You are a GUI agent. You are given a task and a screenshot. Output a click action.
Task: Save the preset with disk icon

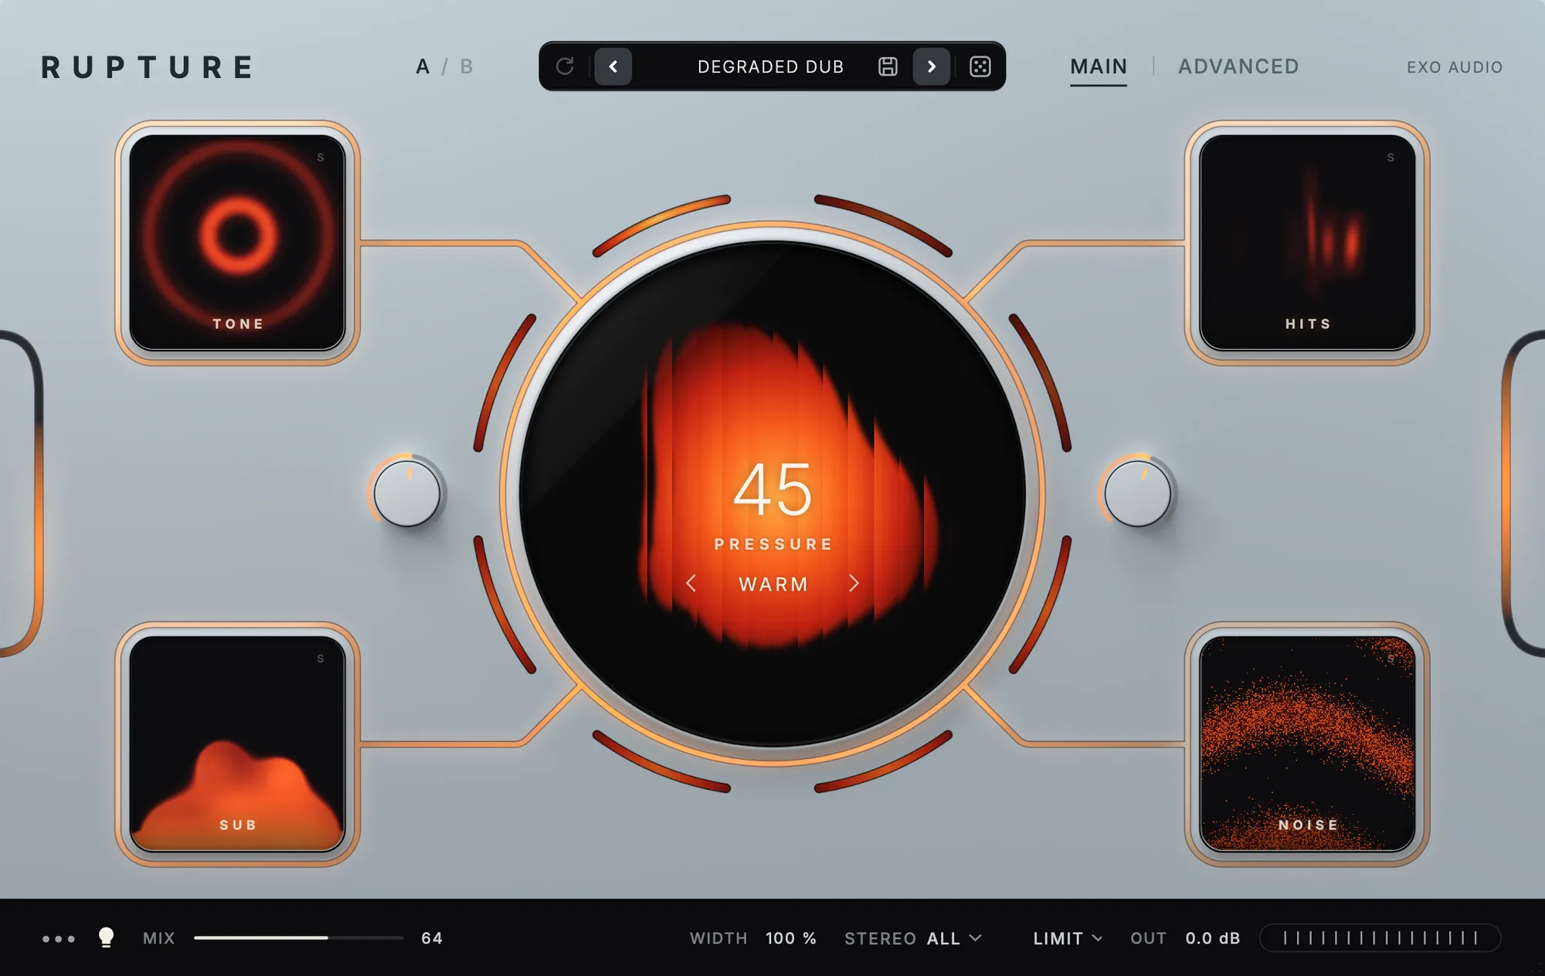(888, 66)
